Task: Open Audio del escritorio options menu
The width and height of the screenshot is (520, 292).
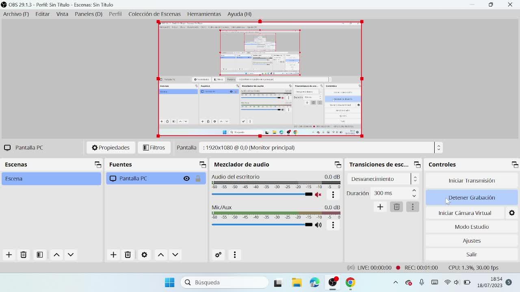Action: [x=333, y=195]
